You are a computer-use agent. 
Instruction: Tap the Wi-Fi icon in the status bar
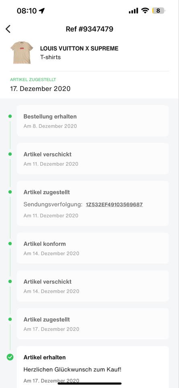pyautogui.click(x=145, y=11)
